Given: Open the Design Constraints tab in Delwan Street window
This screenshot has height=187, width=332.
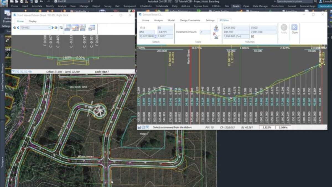Looking at the screenshot, I should pos(190,20).
